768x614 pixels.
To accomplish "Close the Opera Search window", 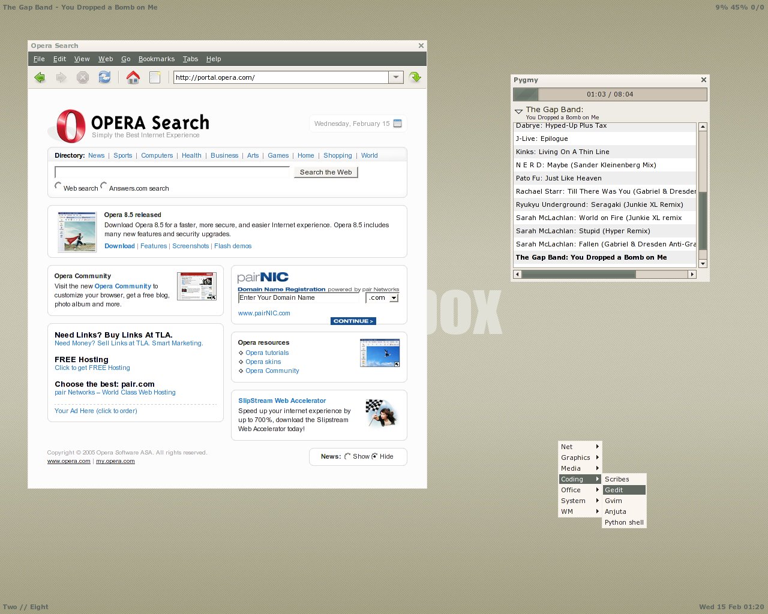I will click(x=421, y=46).
